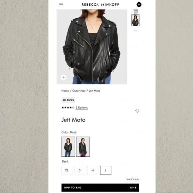Viewport: 193px width, 193px height.
Task: Click the Rebecca Minkoff logo
Action: [100, 5]
